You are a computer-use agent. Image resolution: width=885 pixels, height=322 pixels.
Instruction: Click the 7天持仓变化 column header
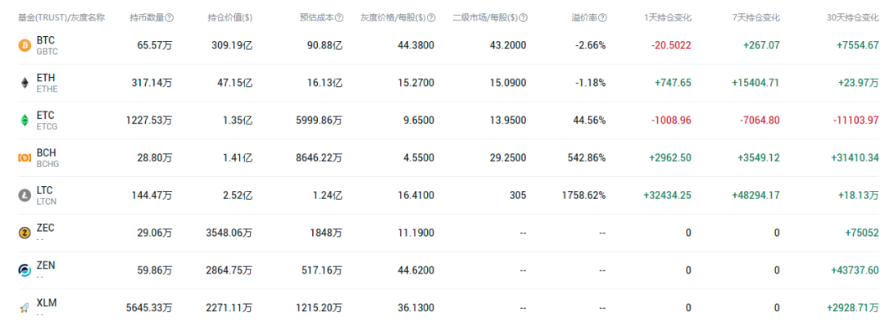tap(756, 18)
